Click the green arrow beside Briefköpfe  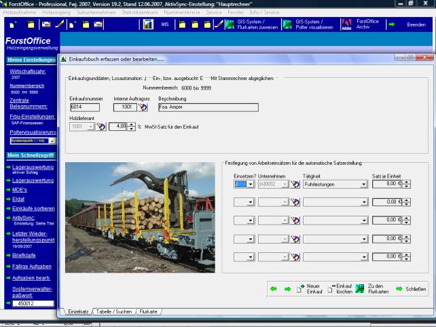(8, 255)
